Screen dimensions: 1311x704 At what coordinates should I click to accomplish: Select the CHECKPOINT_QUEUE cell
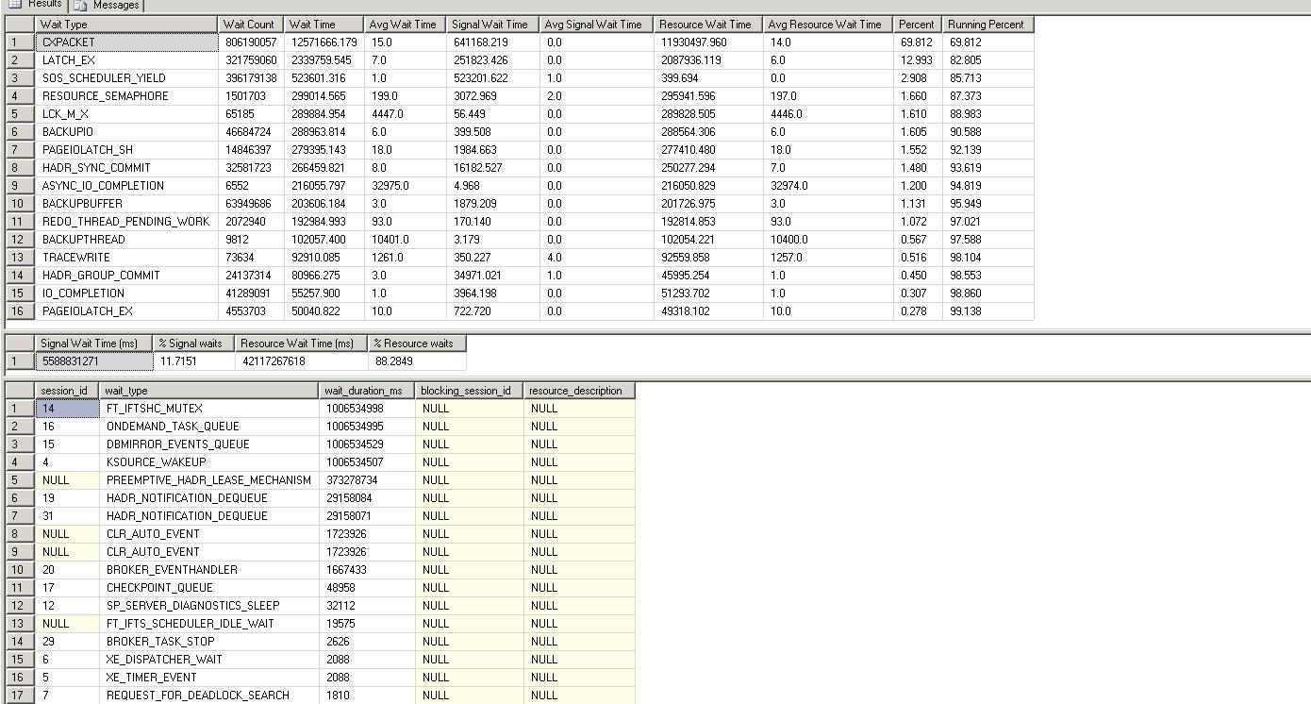click(x=209, y=588)
